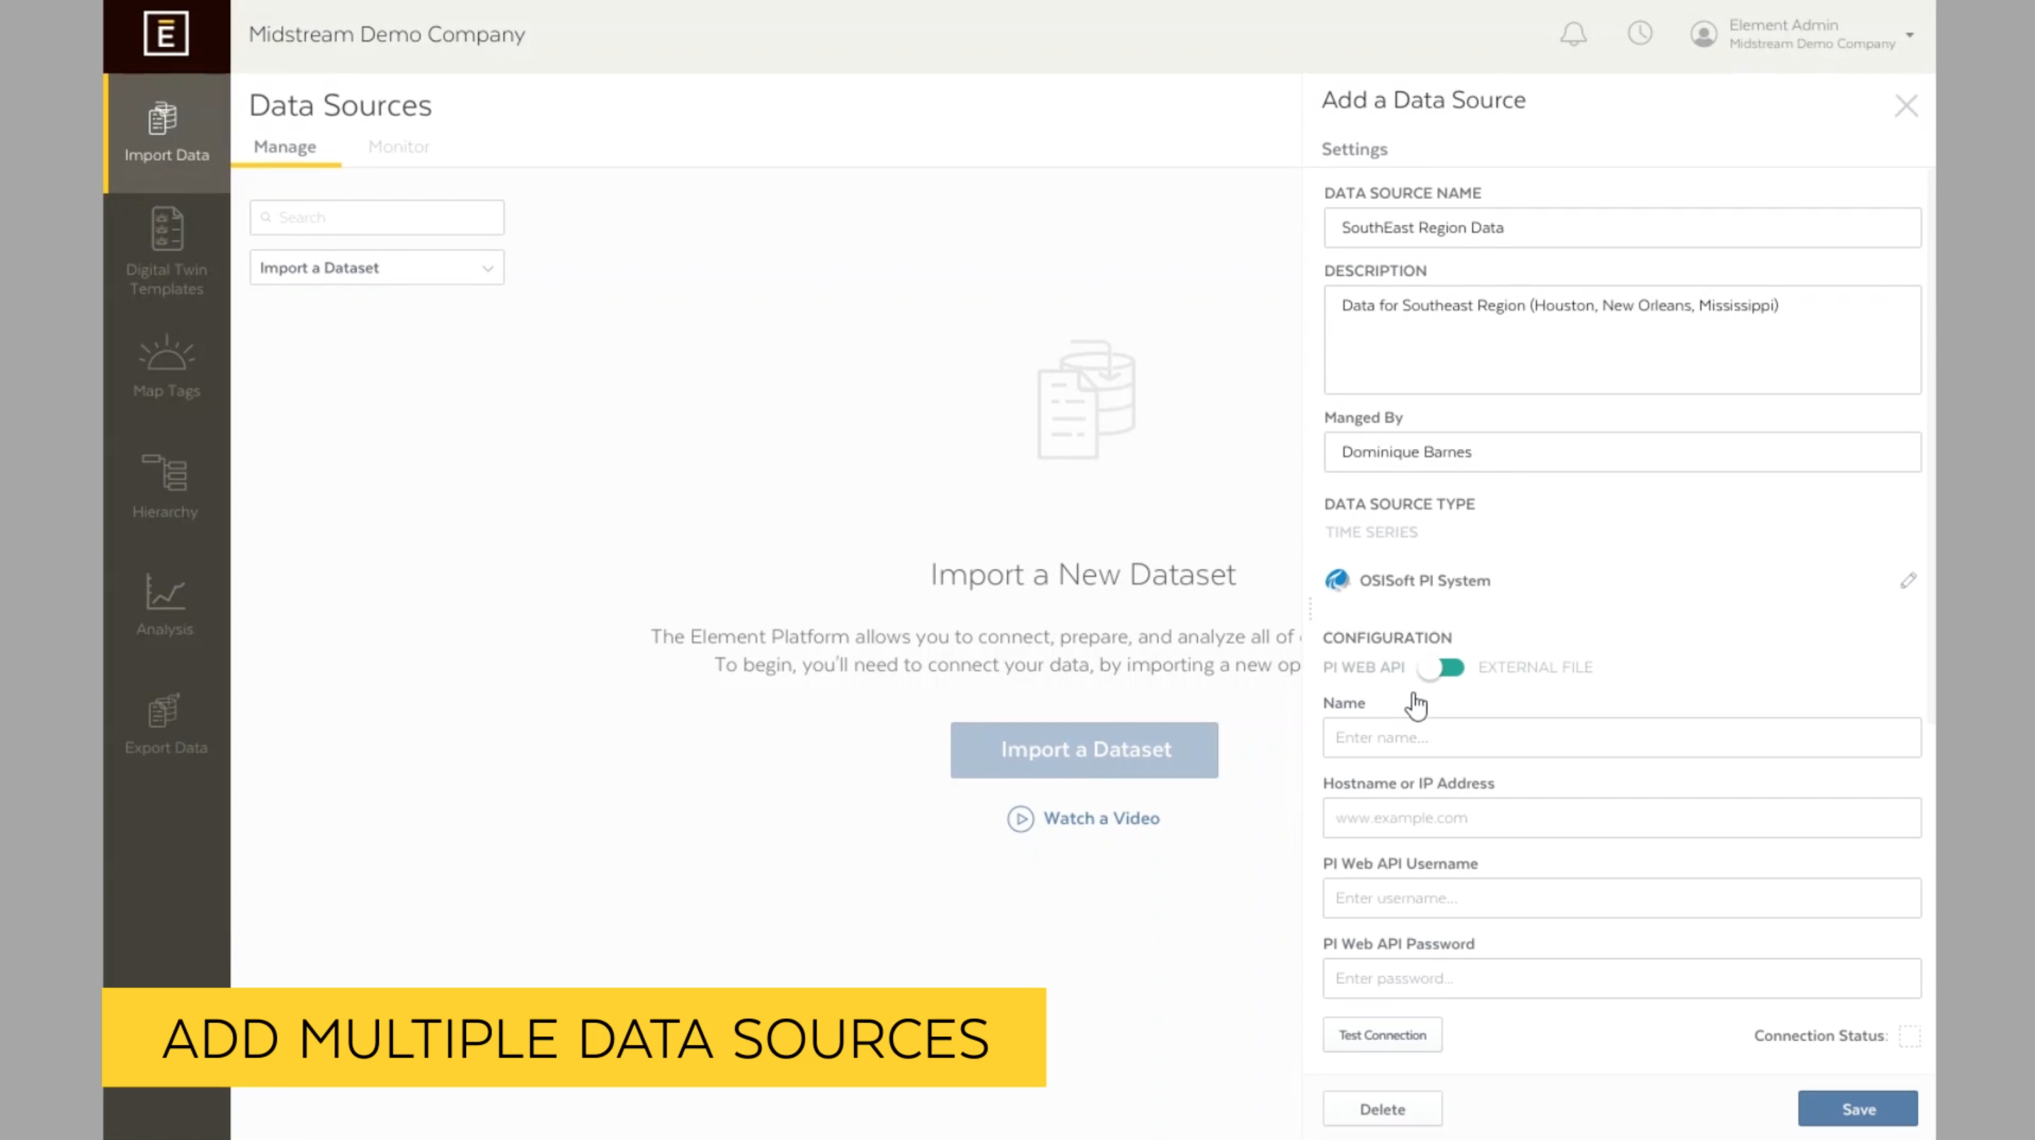Click the configuration Name field
Image resolution: width=2035 pixels, height=1140 pixels.
[x=1623, y=737]
